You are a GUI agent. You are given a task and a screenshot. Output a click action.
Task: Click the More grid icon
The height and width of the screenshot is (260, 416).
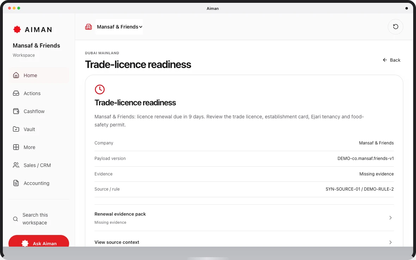coord(16,147)
